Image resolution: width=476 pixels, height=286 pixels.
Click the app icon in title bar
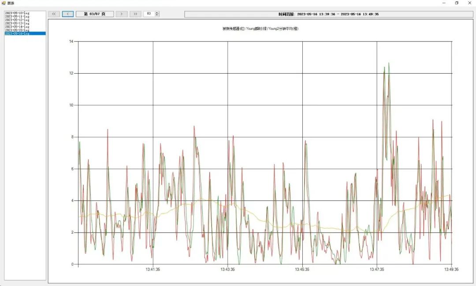pyautogui.click(x=4, y=3)
